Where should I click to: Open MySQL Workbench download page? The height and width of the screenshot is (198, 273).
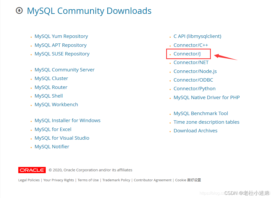56,105
